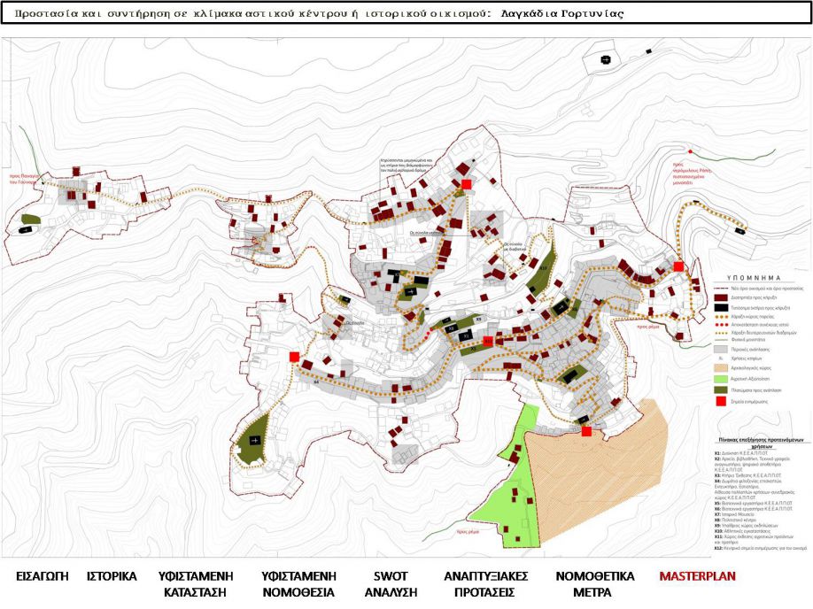
Task: Select the light green agricultural area on the map
Action: [512, 496]
